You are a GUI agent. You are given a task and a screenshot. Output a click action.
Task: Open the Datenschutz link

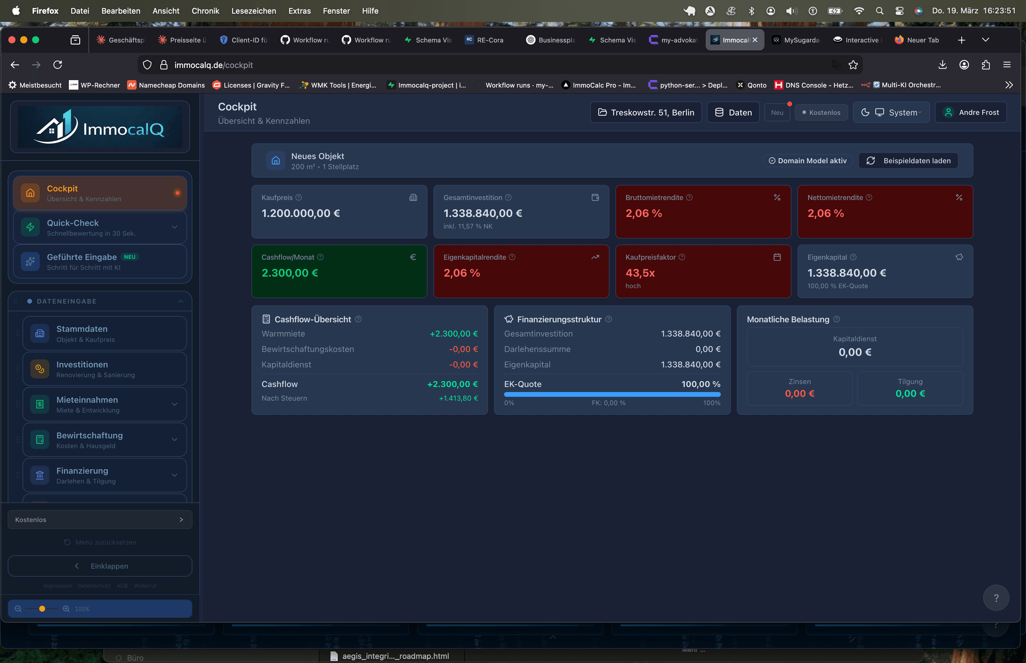coord(94,586)
